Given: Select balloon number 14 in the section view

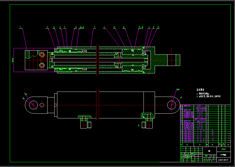Looking at the screenshot, I should 124,27.
